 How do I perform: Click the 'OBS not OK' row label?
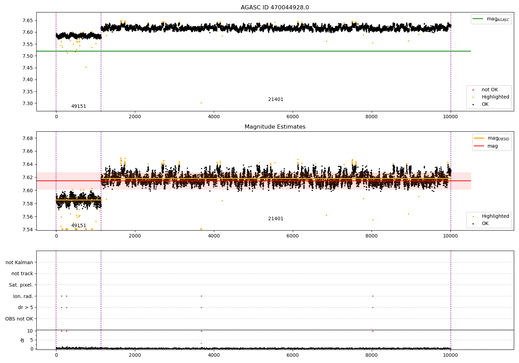click(19, 319)
